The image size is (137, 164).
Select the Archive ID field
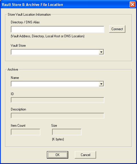57,100
